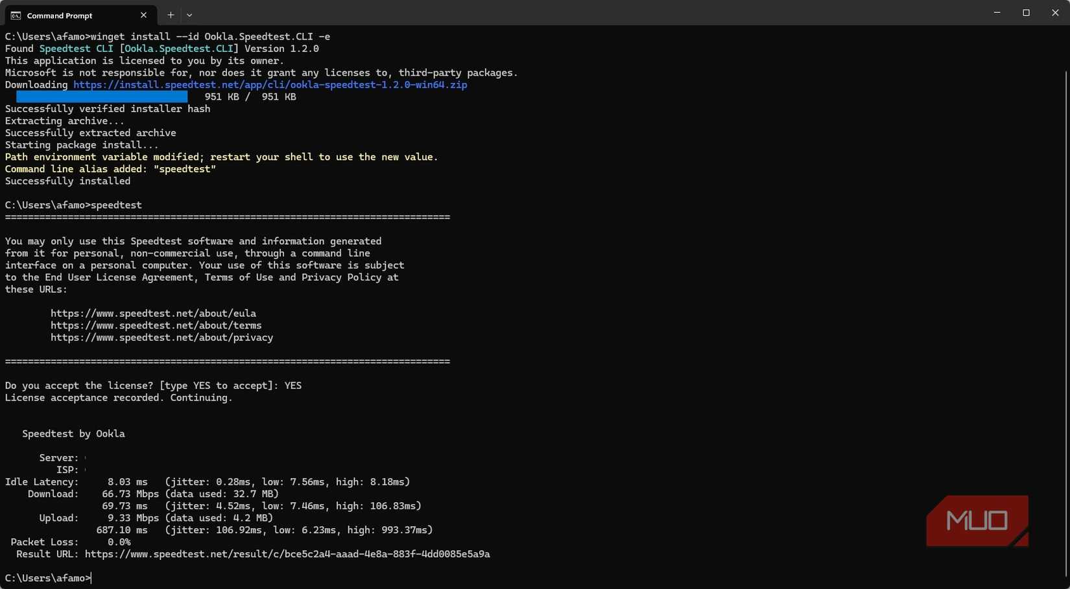Viewport: 1070px width, 589px height.
Task: Select the Command Prompt tab
Action: (80, 15)
